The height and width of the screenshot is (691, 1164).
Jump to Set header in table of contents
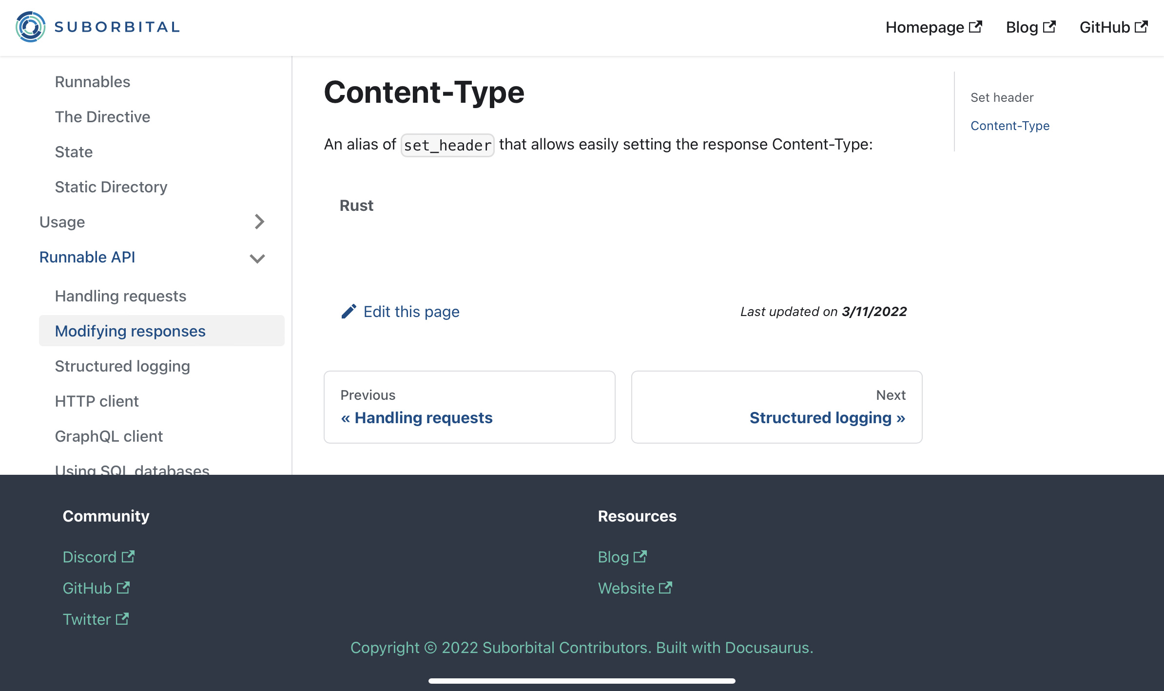1002,97
